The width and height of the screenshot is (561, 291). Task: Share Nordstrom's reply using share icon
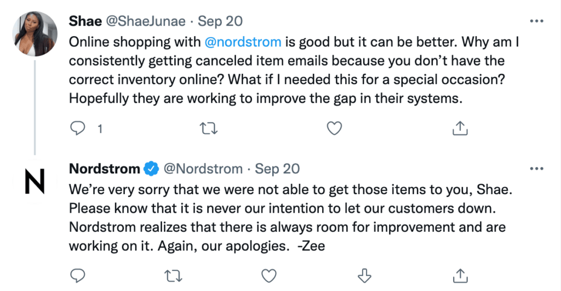tap(460, 275)
